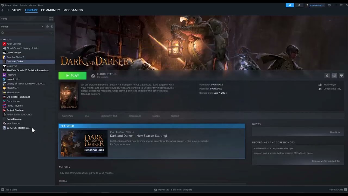Screen dimensions: 348x196
Task: Open the Manage gear for Dark and Darker
Action: [327, 76]
